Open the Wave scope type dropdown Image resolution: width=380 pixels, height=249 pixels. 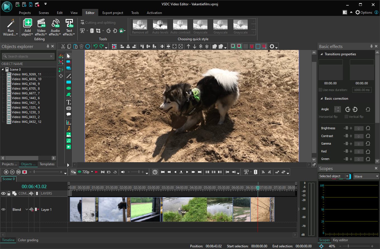366,176
